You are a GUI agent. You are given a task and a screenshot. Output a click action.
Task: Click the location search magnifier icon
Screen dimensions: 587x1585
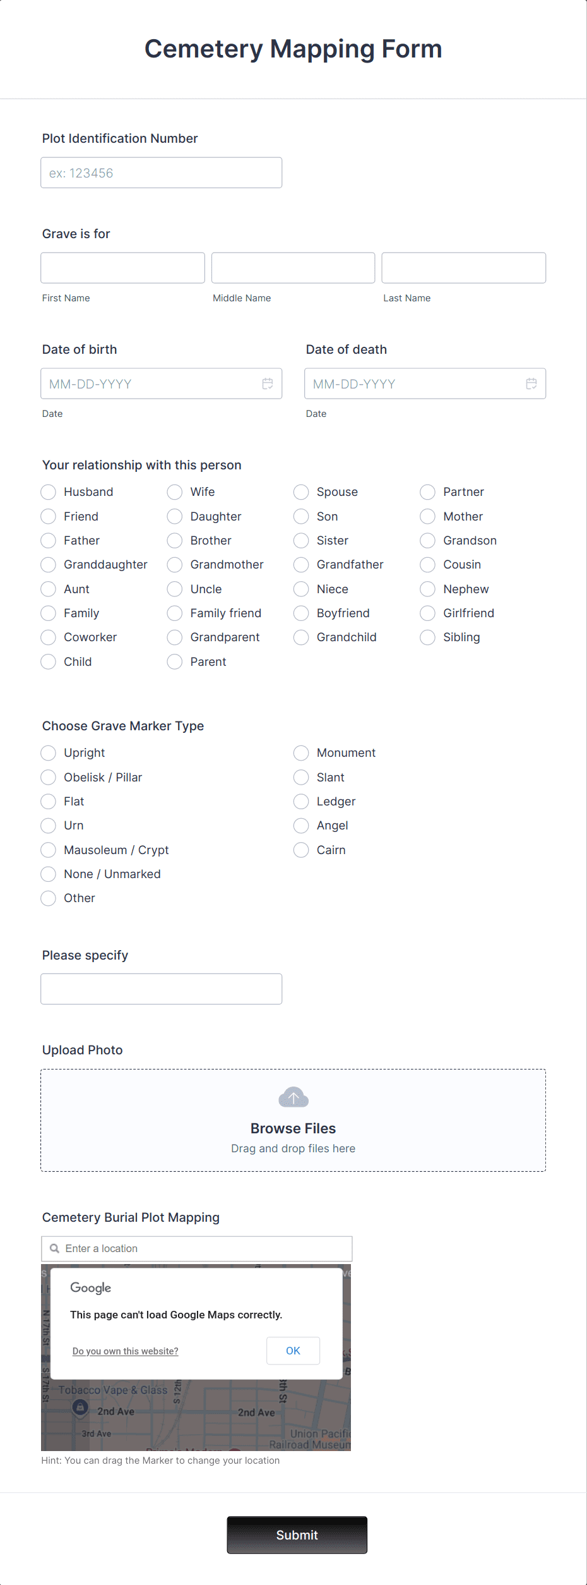pos(55,1248)
